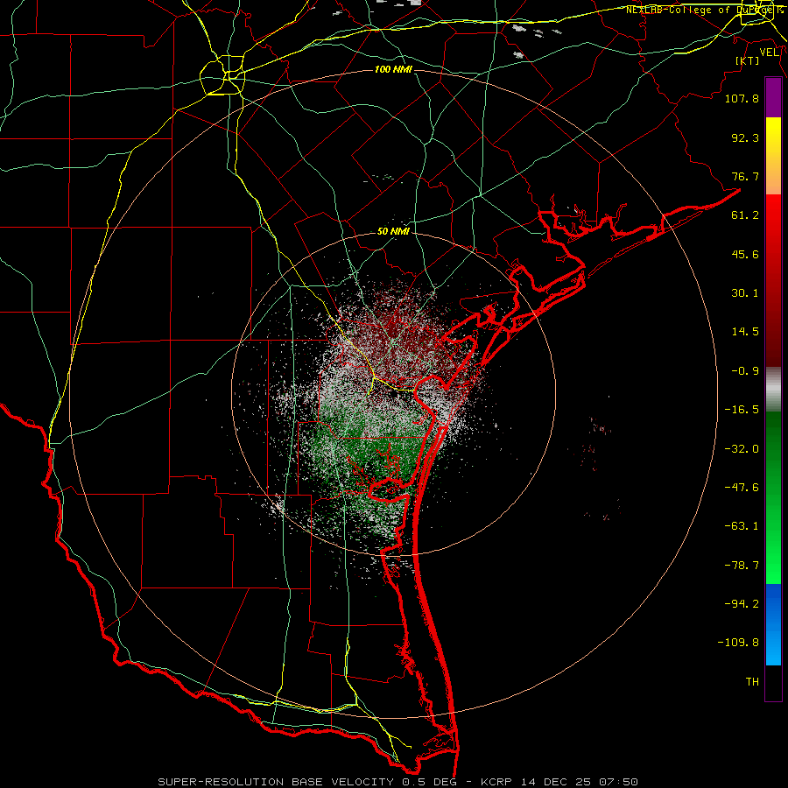Click the -109.8 velocity scale label
This screenshot has width=788, height=788.
point(738,643)
